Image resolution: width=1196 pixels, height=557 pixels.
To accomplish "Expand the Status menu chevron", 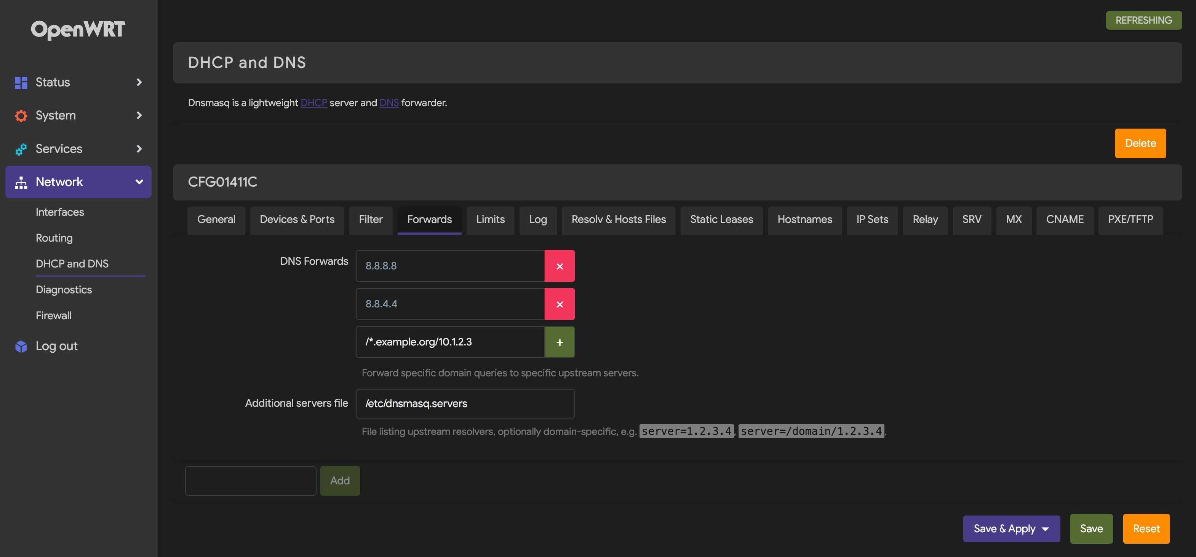I will [139, 83].
